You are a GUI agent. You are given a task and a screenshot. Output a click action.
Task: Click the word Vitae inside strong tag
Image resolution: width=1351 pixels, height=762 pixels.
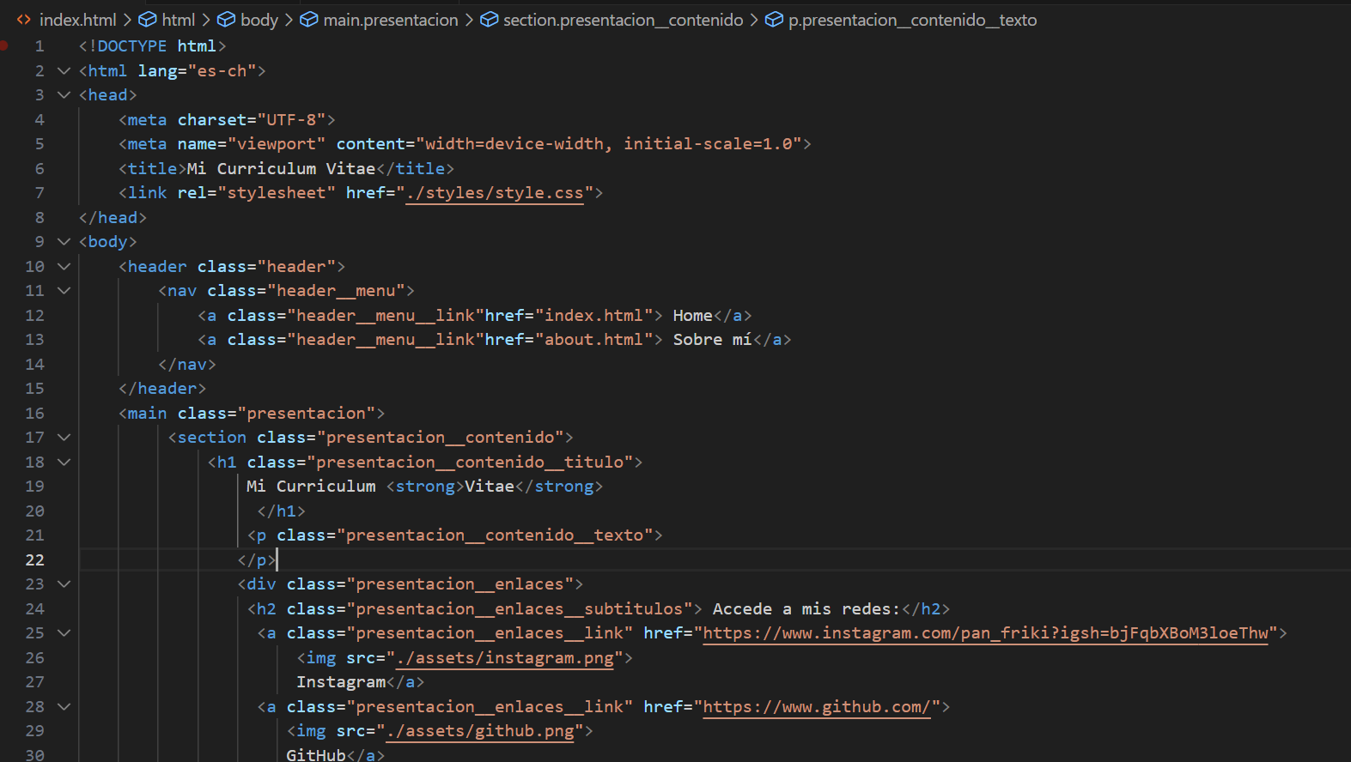coord(490,486)
